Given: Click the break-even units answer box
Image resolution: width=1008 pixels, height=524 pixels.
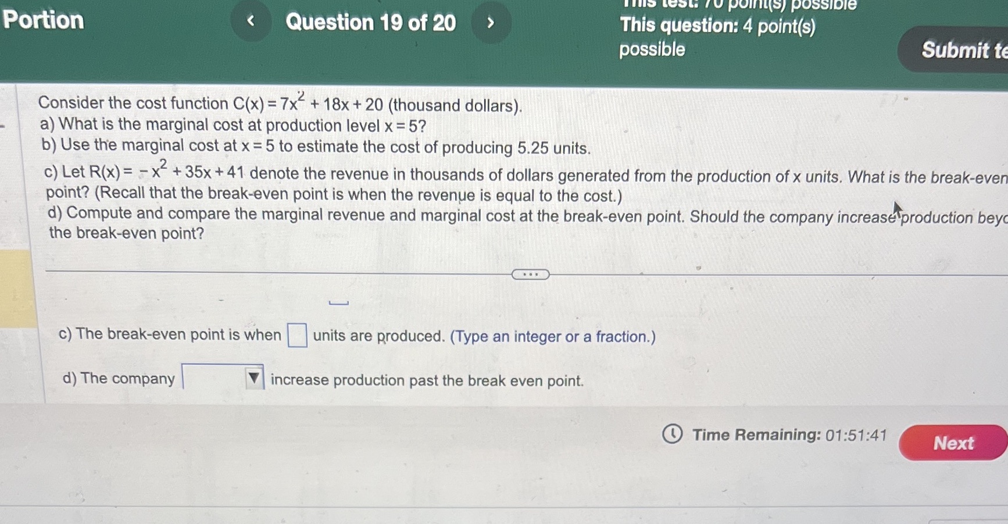Looking at the screenshot, I should [298, 335].
